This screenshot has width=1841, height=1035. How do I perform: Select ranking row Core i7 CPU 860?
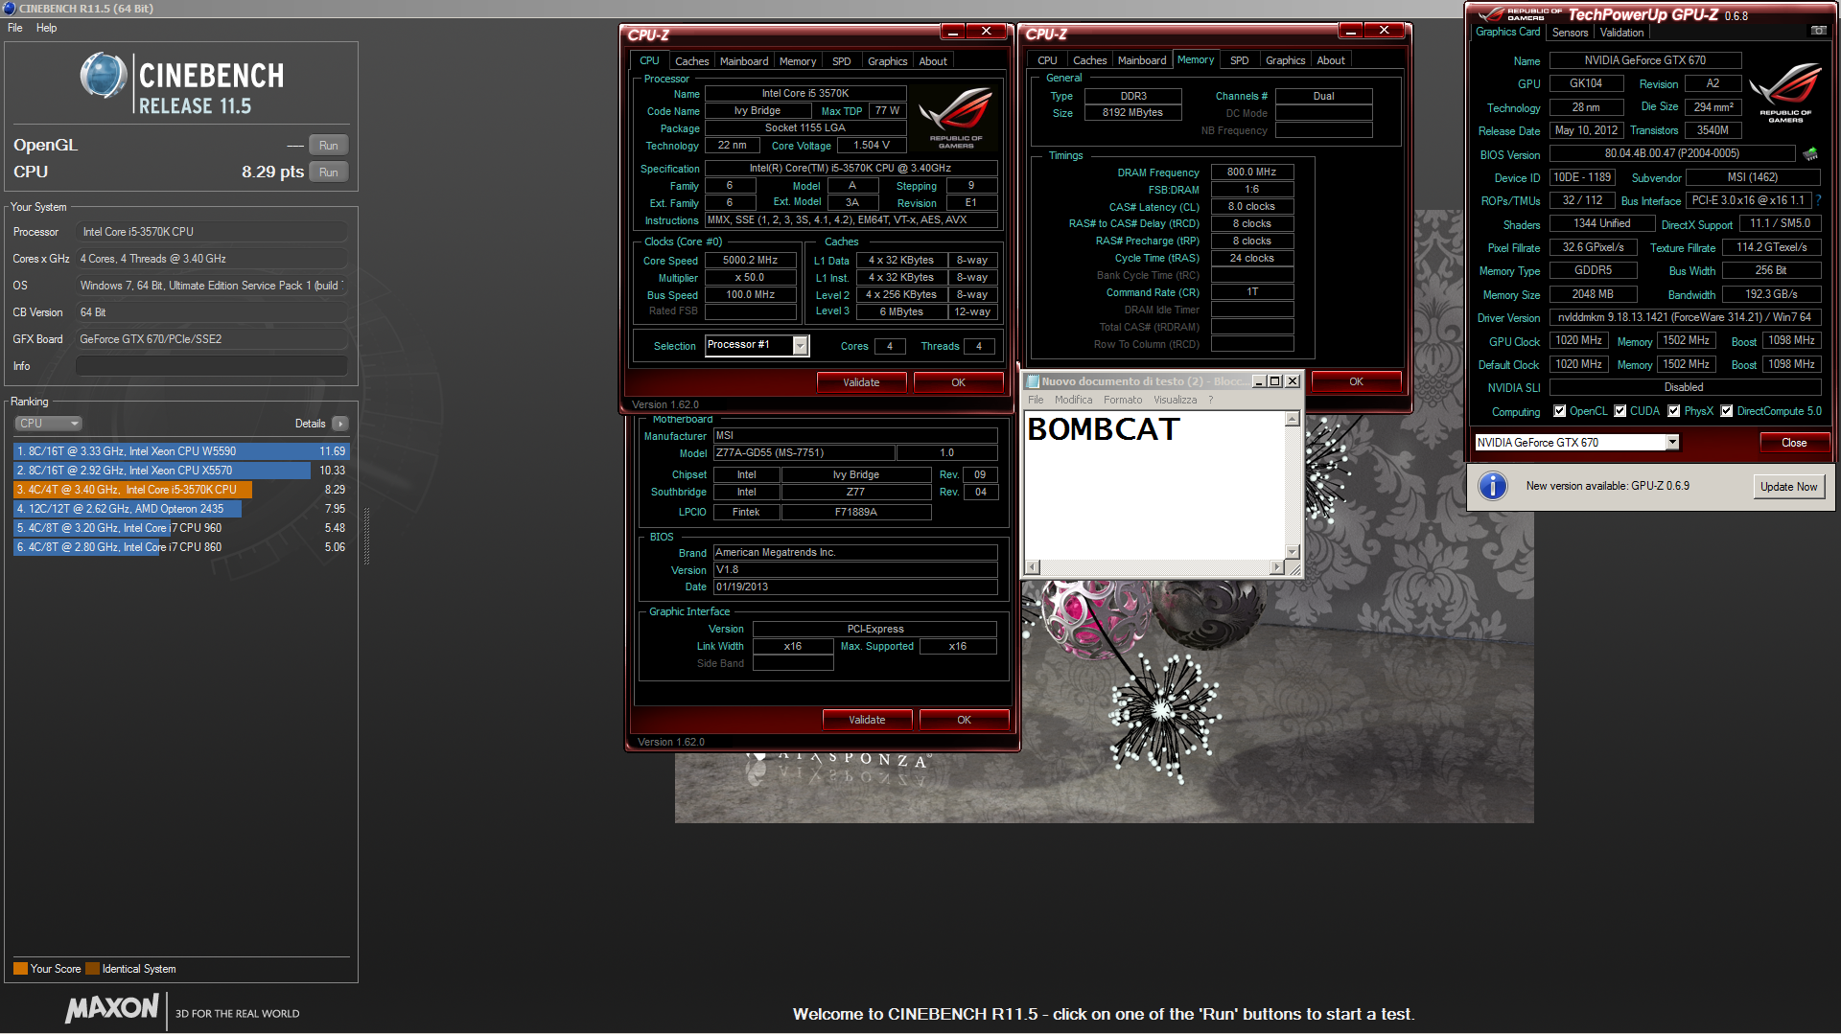180,547
